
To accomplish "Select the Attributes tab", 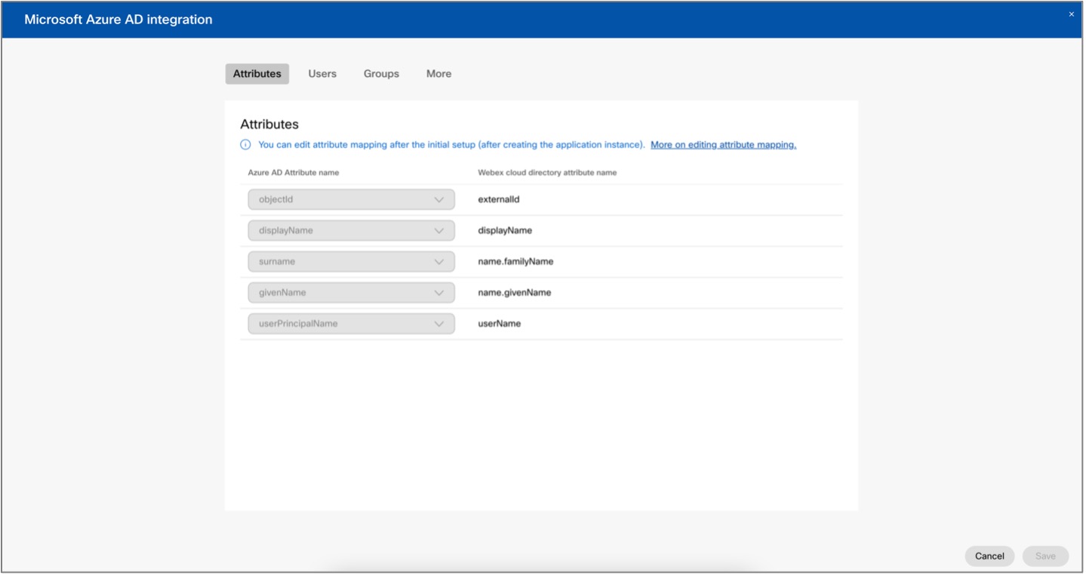I will click(256, 73).
